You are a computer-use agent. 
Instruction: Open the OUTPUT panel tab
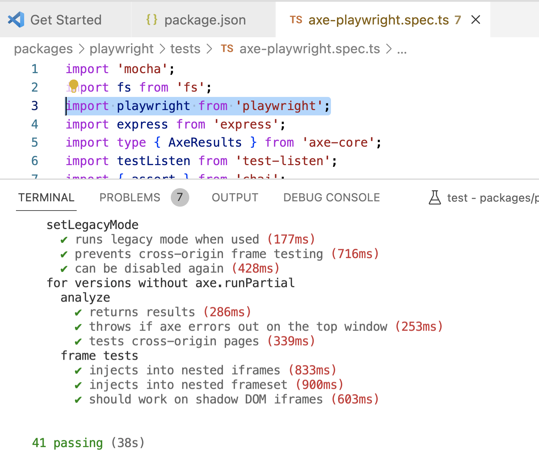tap(235, 197)
